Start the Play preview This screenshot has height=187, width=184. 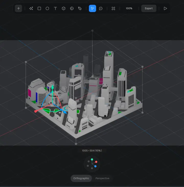(x=165, y=8)
